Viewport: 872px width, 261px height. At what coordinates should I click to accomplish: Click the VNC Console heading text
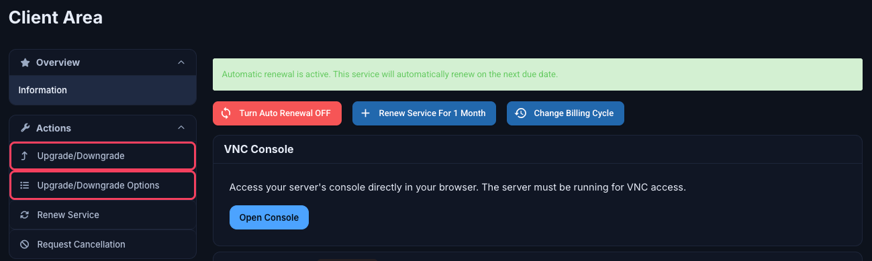coord(258,149)
